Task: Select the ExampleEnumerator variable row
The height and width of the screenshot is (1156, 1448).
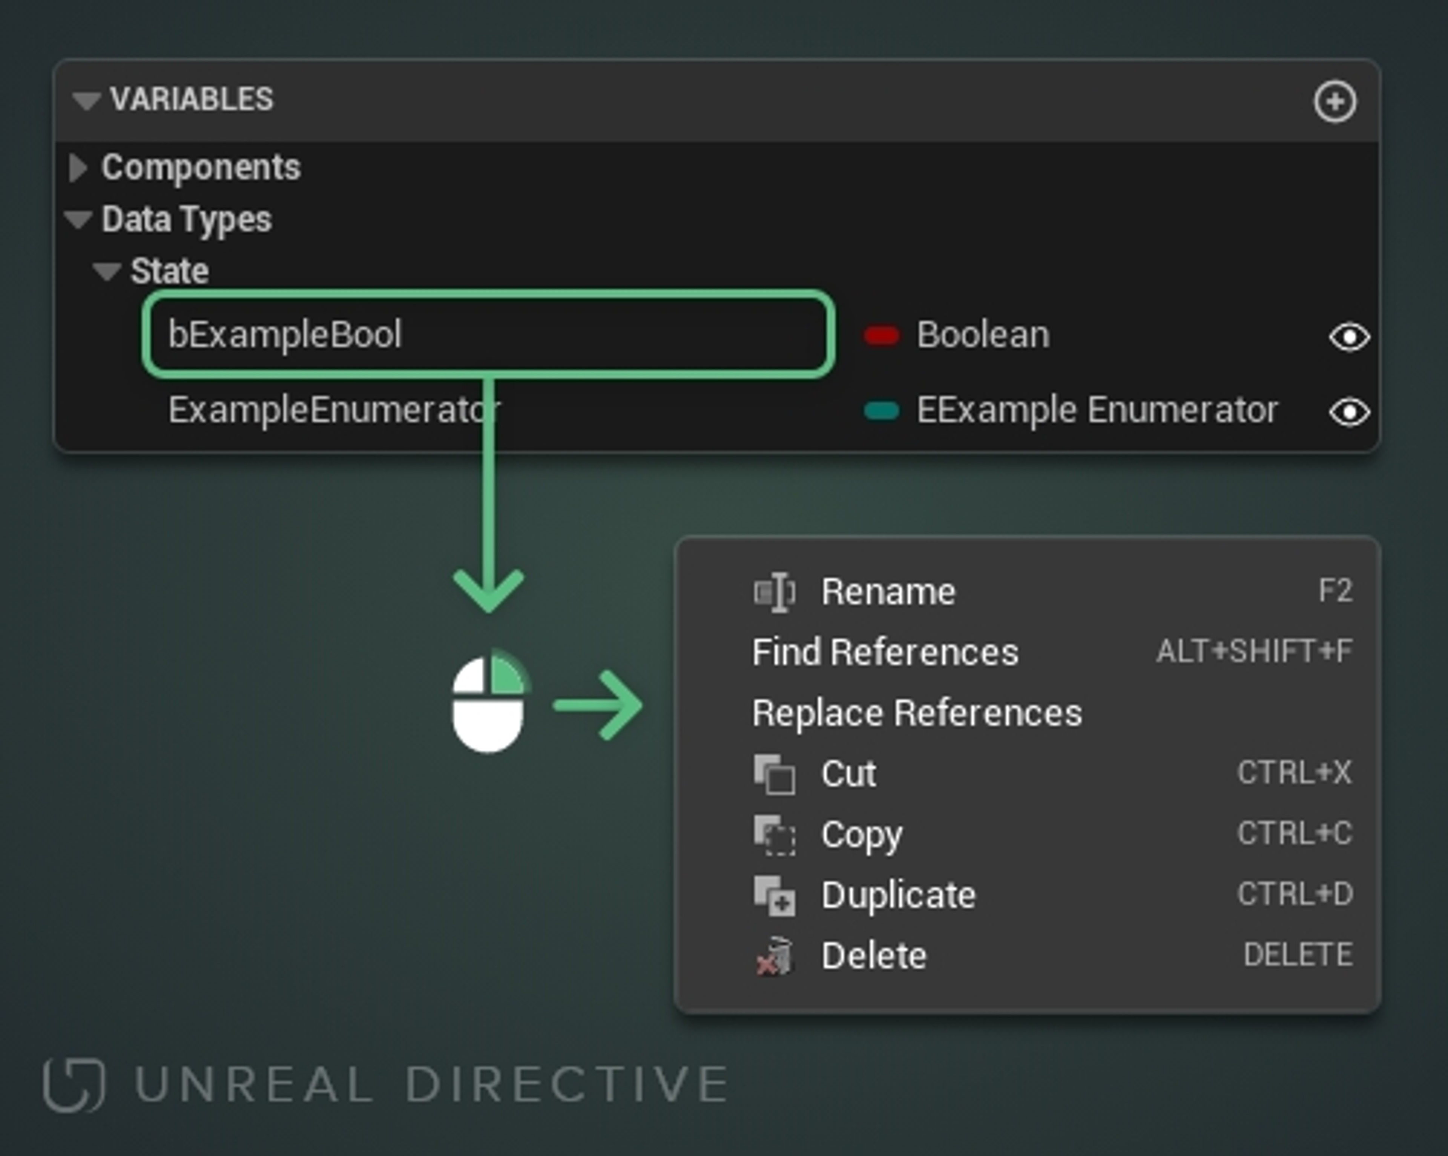Action: [x=334, y=411]
